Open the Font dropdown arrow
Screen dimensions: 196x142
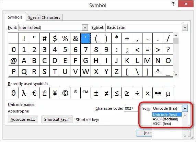[85, 27]
